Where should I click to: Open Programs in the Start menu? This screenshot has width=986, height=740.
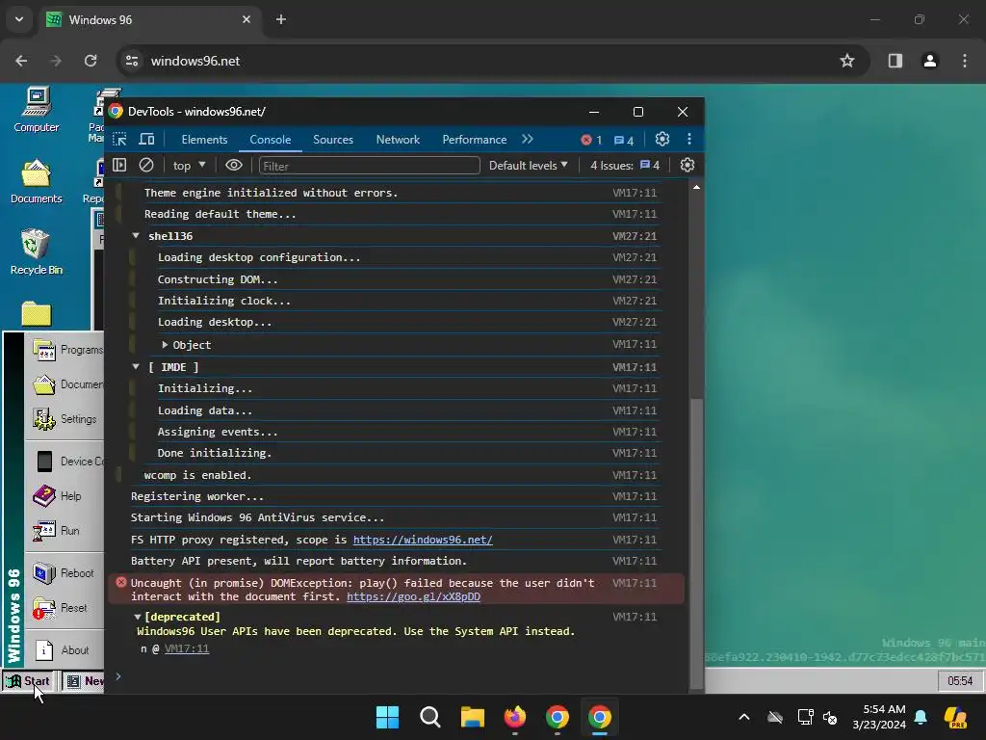[65, 350]
